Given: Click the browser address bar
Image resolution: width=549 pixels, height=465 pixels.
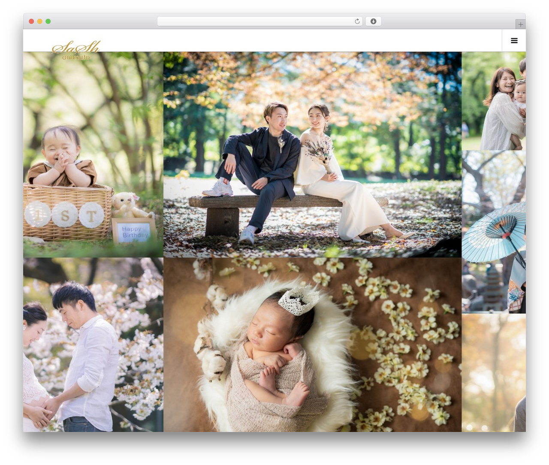Looking at the screenshot, I should 259,21.
